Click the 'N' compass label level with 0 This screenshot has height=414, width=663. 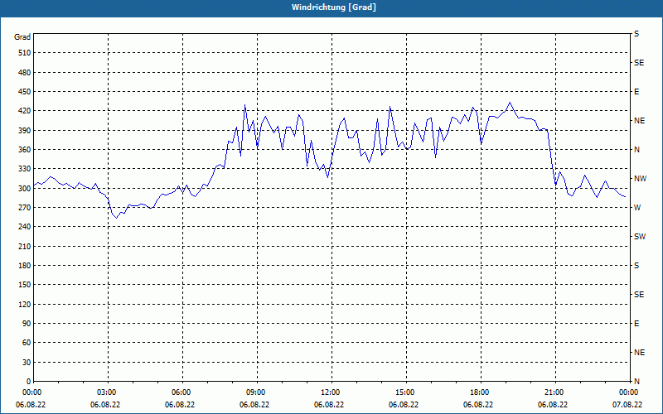pos(636,382)
